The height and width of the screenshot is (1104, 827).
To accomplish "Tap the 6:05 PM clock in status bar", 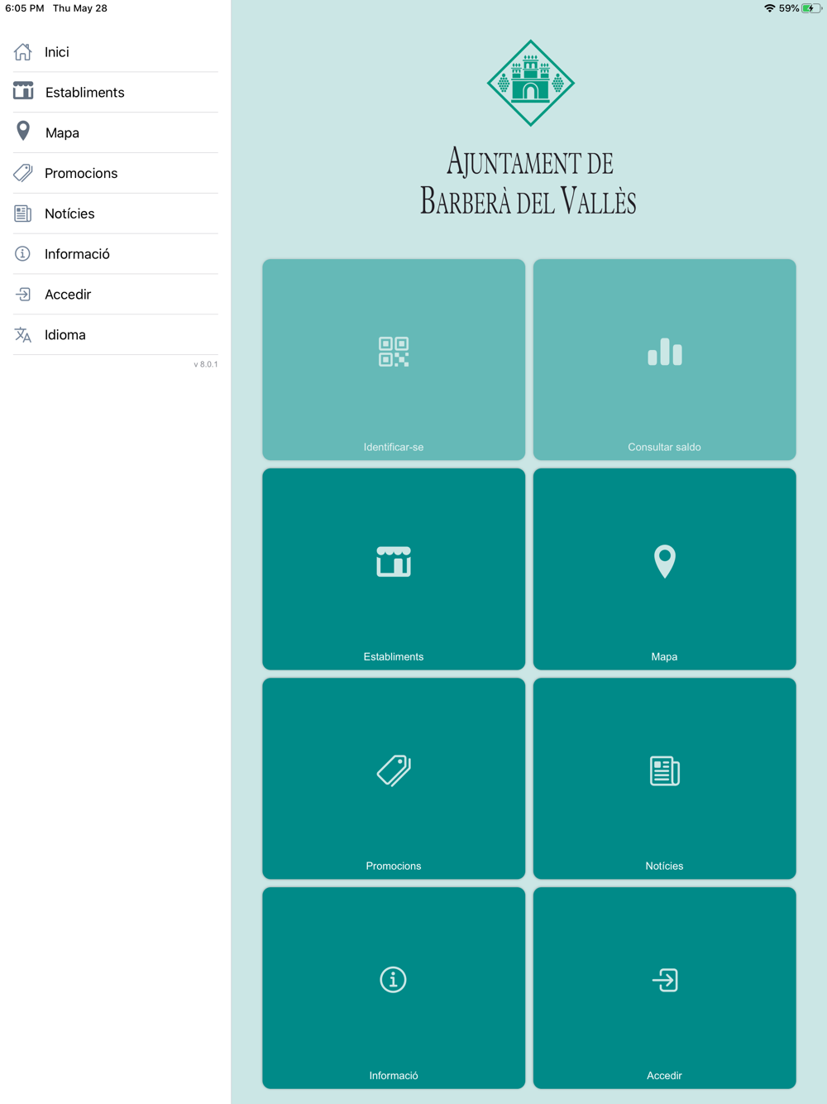I will tap(25, 8).
